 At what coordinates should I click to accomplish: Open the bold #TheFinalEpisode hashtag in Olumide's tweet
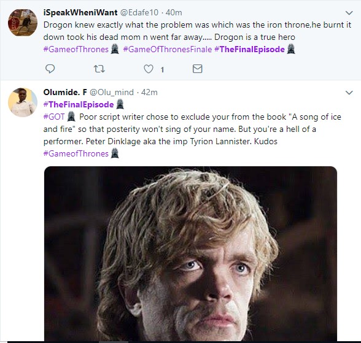pos(79,105)
